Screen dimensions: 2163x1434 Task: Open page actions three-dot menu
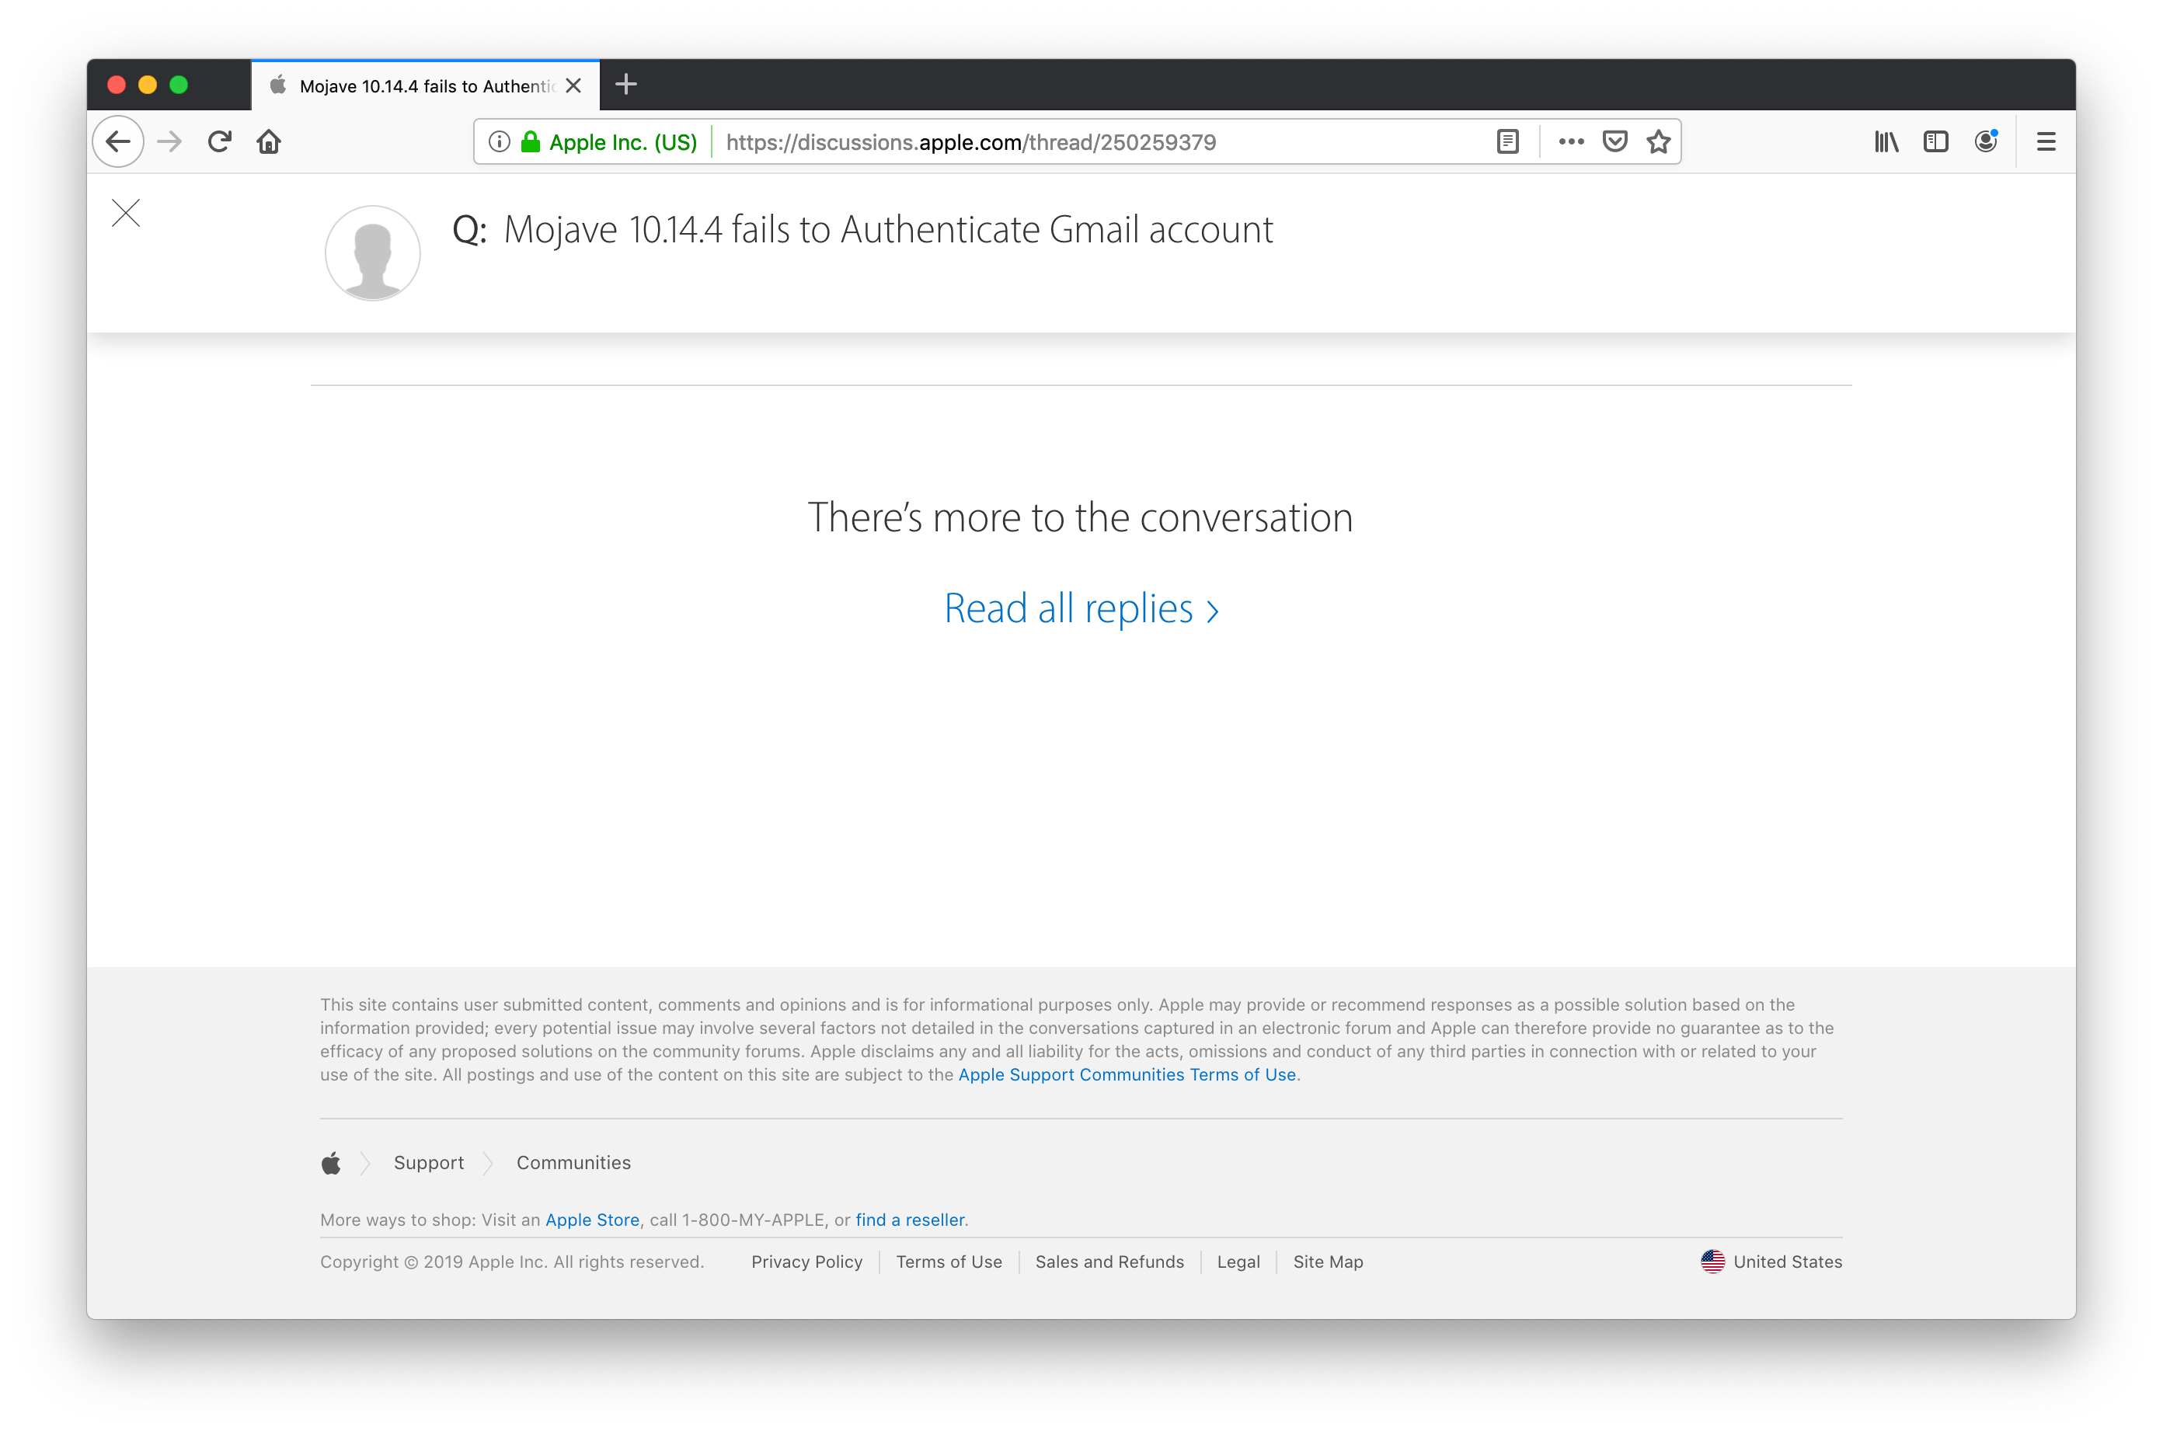coord(1570,141)
